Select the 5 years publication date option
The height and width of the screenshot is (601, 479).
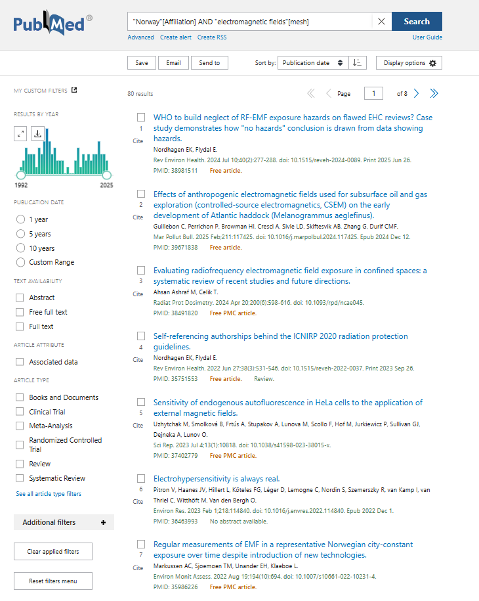[x=22, y=234]
